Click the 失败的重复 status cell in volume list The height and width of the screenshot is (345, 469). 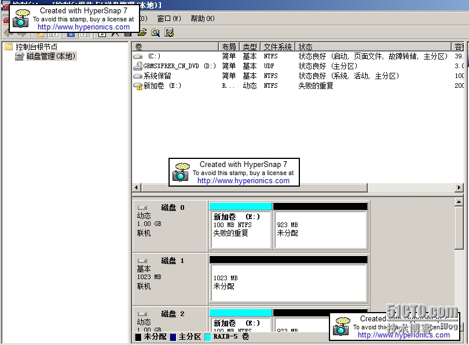pos(316,86)
